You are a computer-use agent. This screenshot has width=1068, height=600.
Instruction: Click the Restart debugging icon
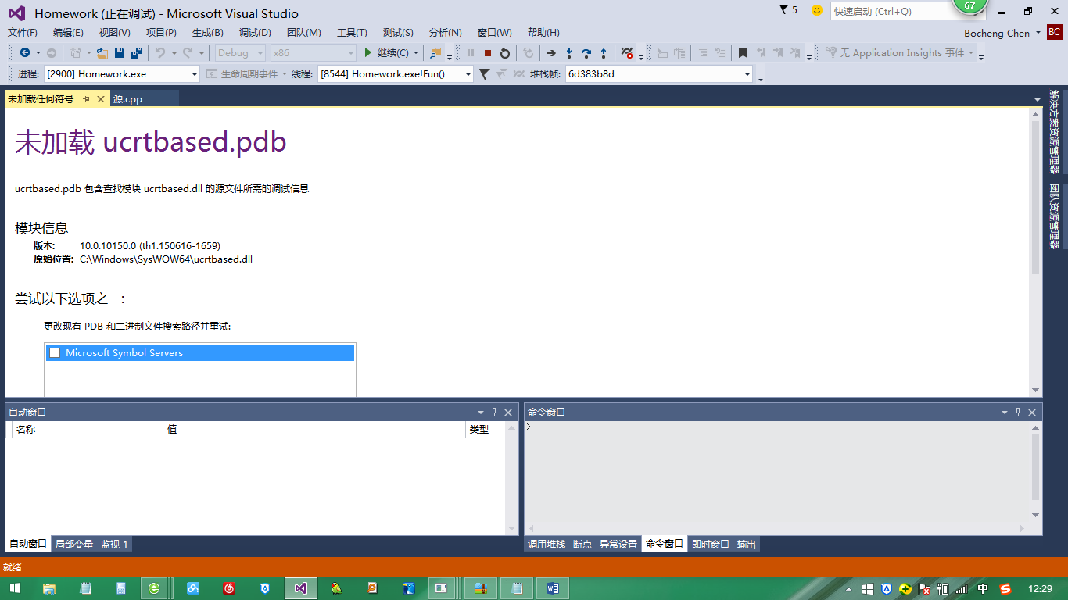point(505,53)
